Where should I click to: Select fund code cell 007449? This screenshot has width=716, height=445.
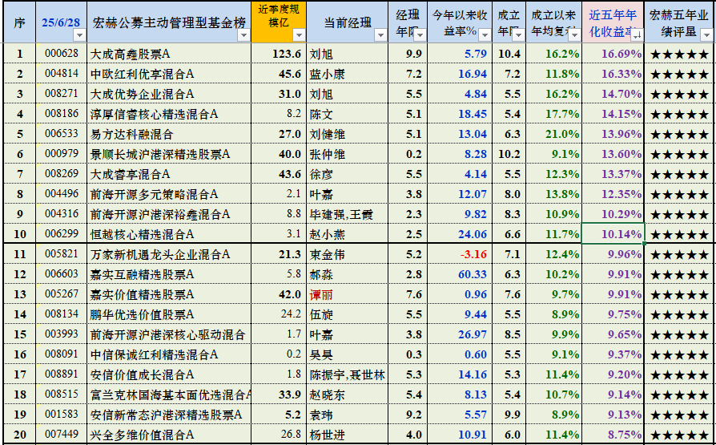coord(61,435)
